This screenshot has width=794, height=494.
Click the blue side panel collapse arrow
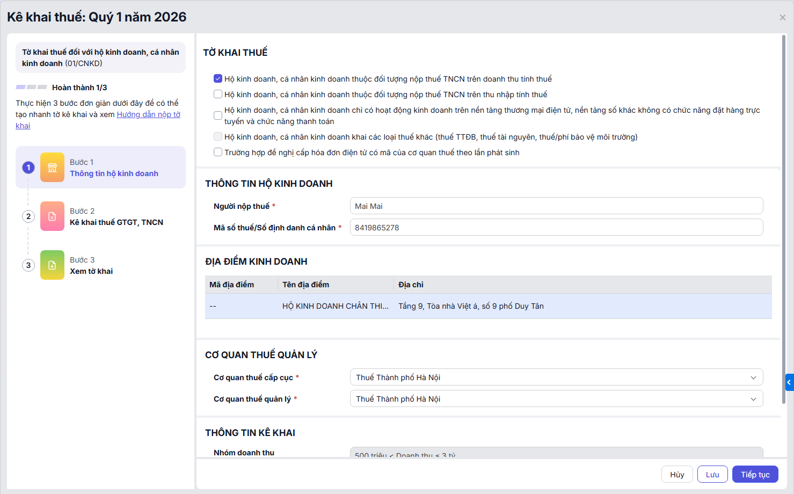click(789, 382)
